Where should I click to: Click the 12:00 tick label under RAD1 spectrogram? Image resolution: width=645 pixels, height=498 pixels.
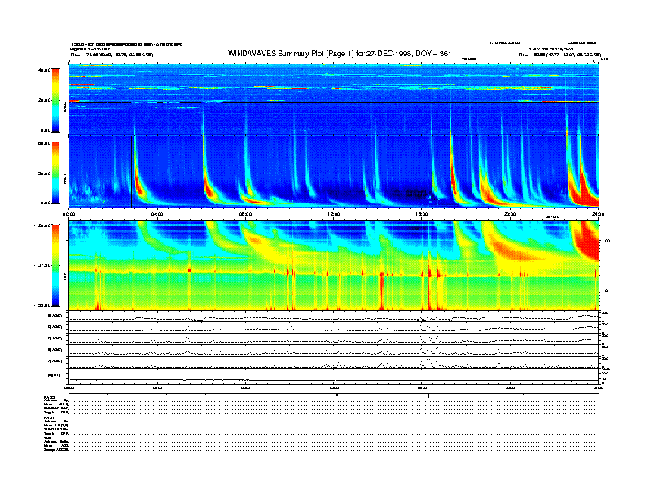click(334, 214)
